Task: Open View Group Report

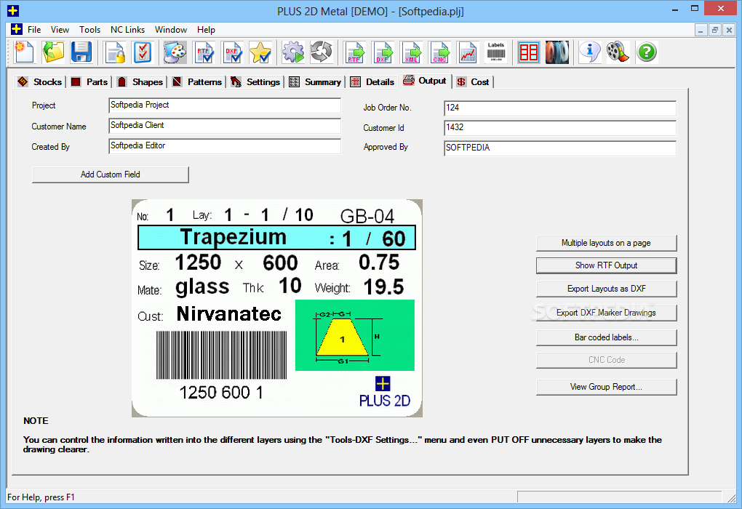Action: click(606, 387)
